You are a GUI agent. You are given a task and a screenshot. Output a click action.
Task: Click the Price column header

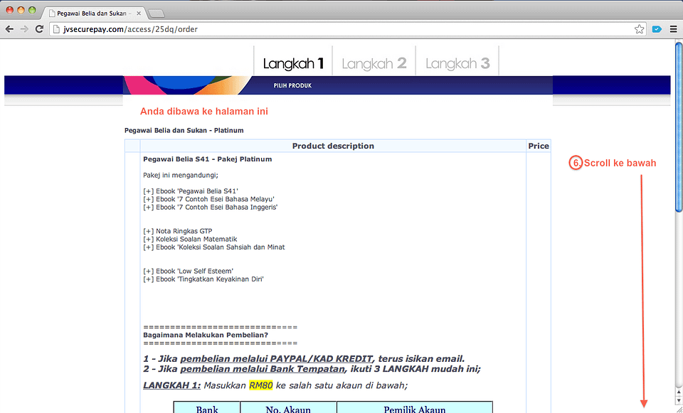tap(539, 146)
